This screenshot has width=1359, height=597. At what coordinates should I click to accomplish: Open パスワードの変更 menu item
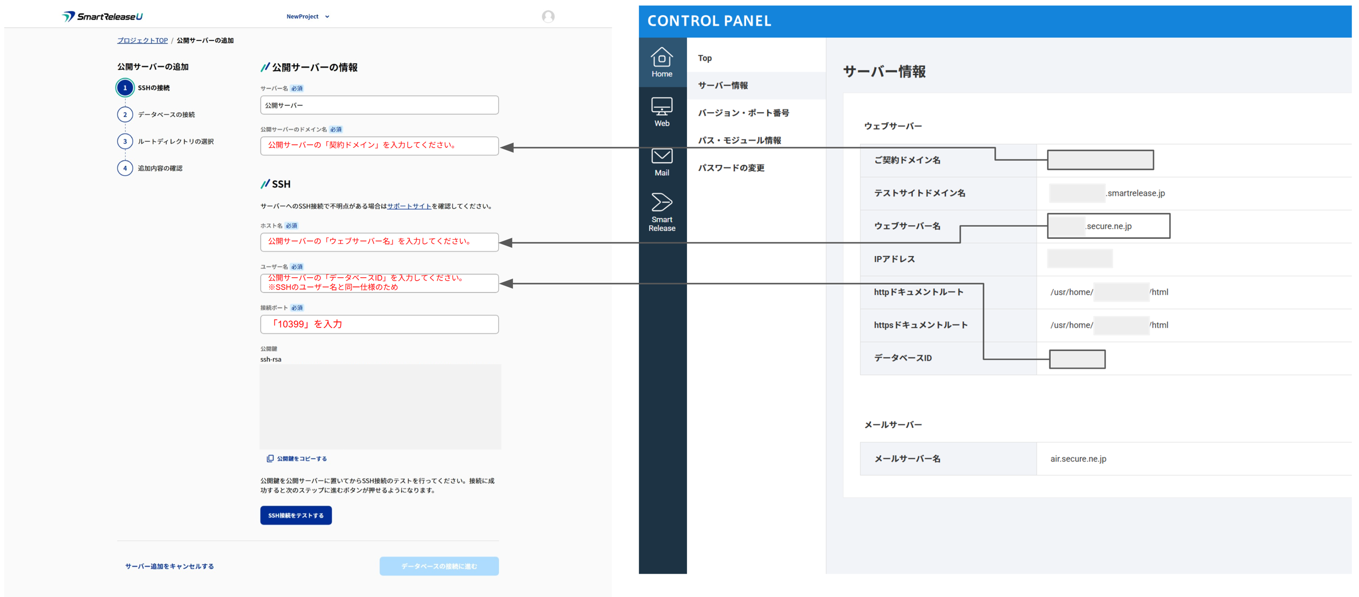731,168
